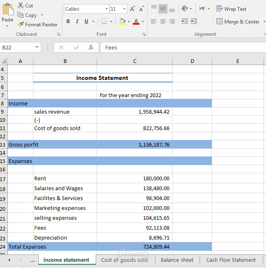Apply yellow fill color bucket

[122, 21]
